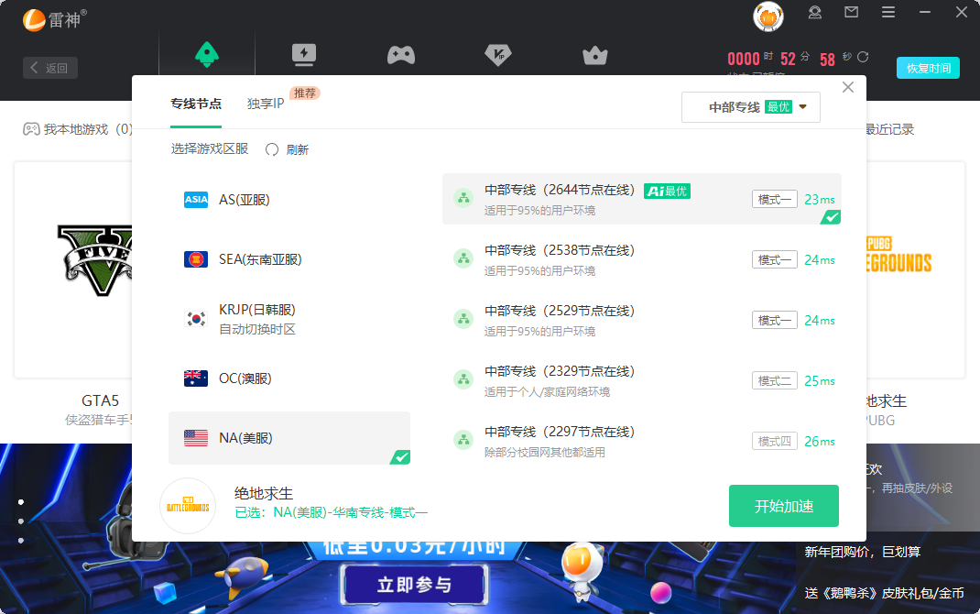
Task: Open the gamepad games tab
Action: coord(400,55)
